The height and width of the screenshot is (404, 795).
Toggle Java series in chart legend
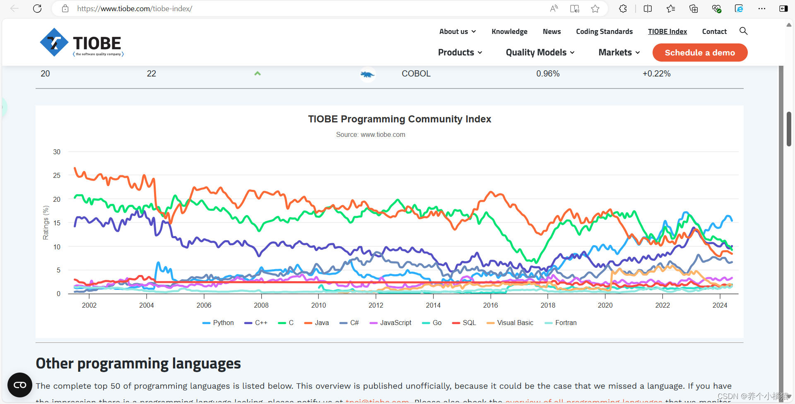click(317, 323)
